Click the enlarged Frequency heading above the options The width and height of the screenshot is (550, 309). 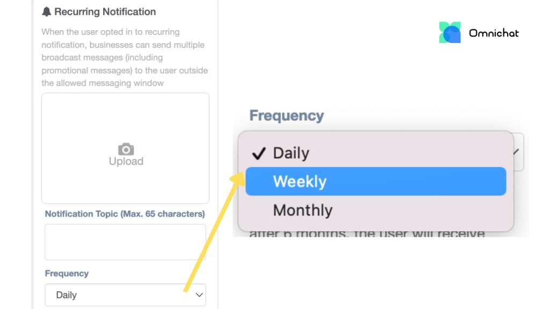[x=286, y=116]
